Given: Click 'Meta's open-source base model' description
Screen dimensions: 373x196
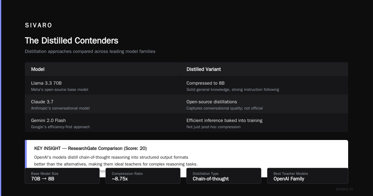Looking at the screenshot, I should pyautogui.click(x=60, y=90).
